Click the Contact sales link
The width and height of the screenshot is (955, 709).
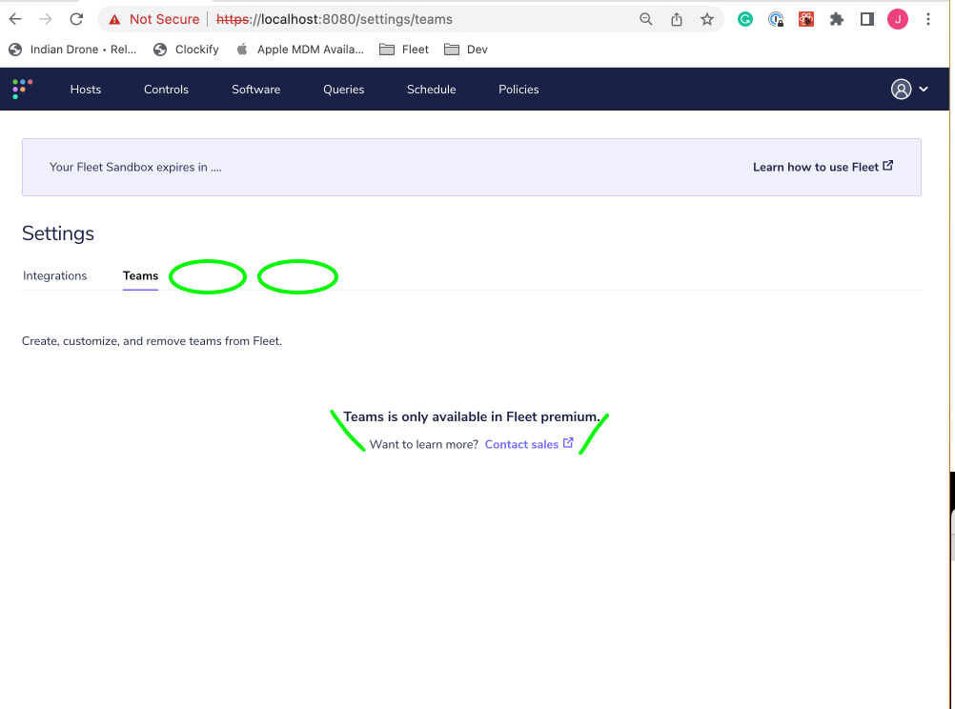pyautogui.click(x=521, y=444)
